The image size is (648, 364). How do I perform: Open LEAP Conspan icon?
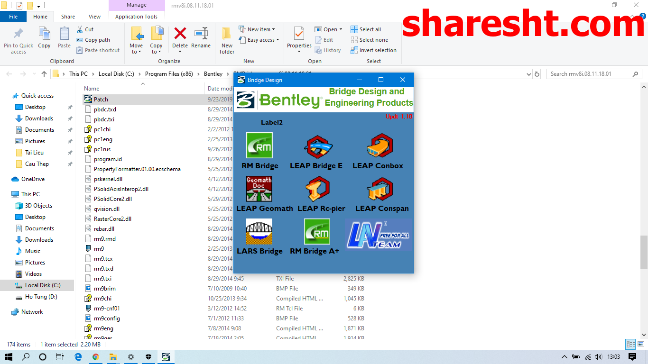(x=380, y=189)
